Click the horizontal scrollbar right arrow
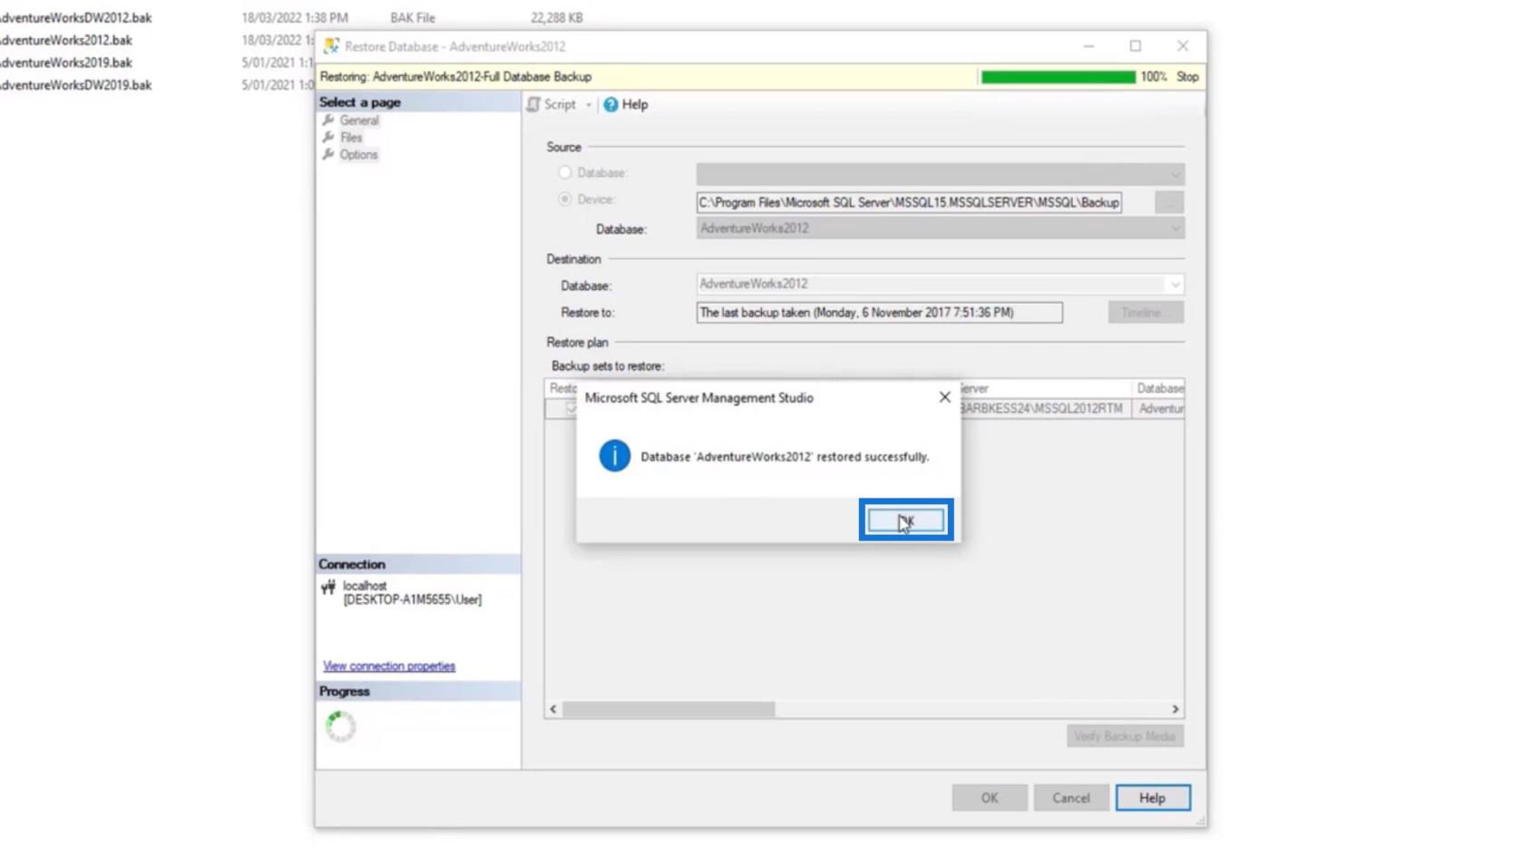The image size is (1524, 855). click(1175, 709)
